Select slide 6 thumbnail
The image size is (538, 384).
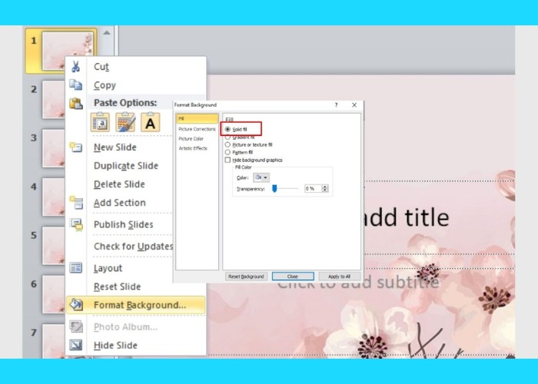[x=54, y=294]
